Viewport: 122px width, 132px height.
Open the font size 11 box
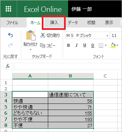tap(116, 36)
